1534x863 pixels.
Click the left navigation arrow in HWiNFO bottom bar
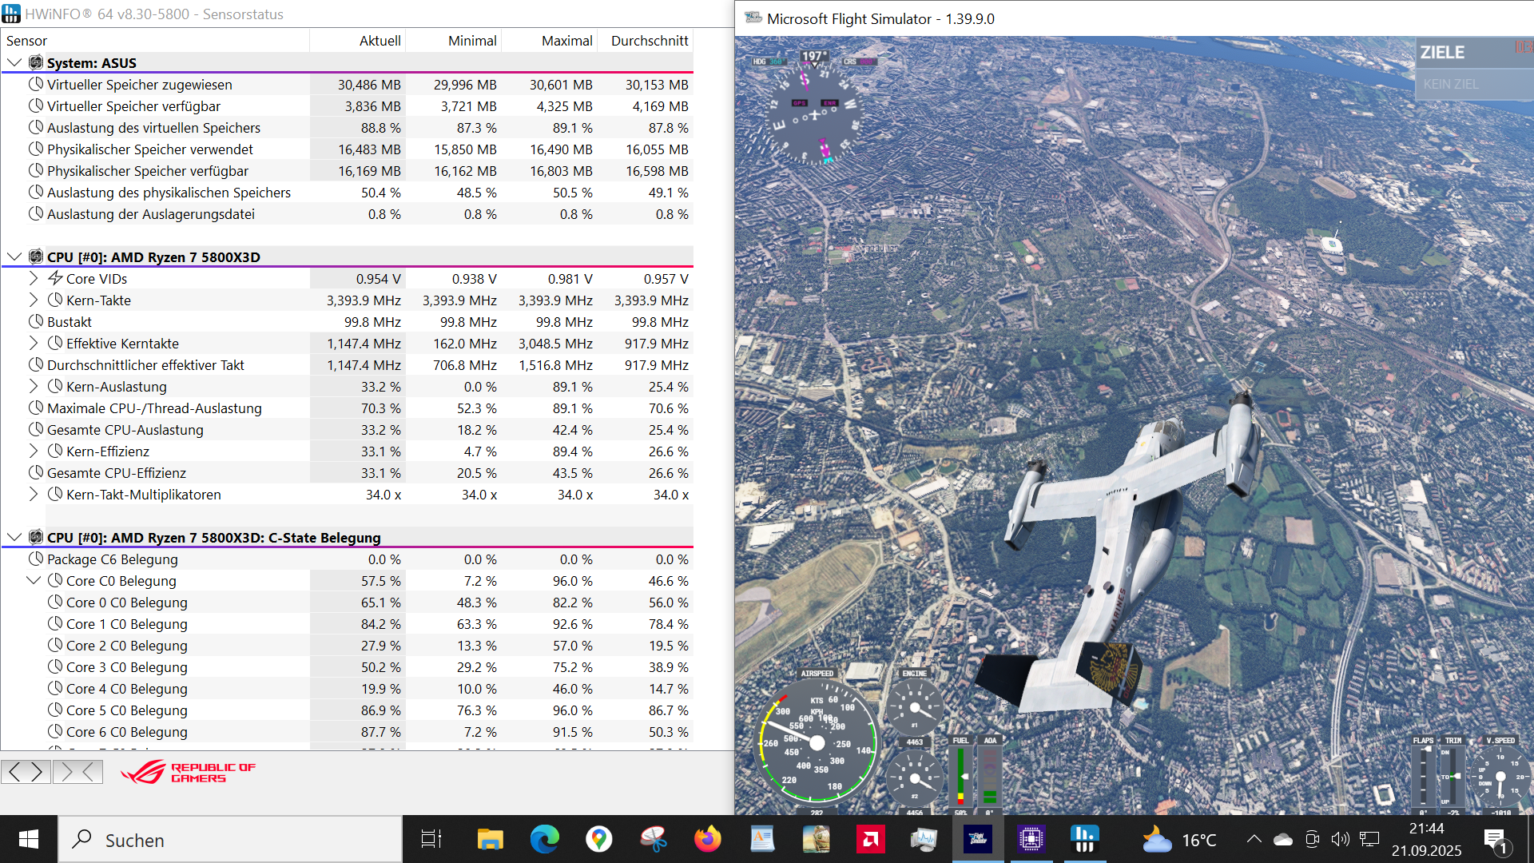(14, 771)
